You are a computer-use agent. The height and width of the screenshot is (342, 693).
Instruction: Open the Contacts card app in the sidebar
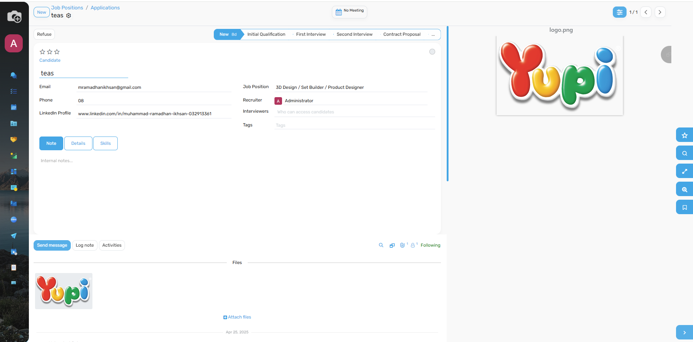(x=14, y=124)
